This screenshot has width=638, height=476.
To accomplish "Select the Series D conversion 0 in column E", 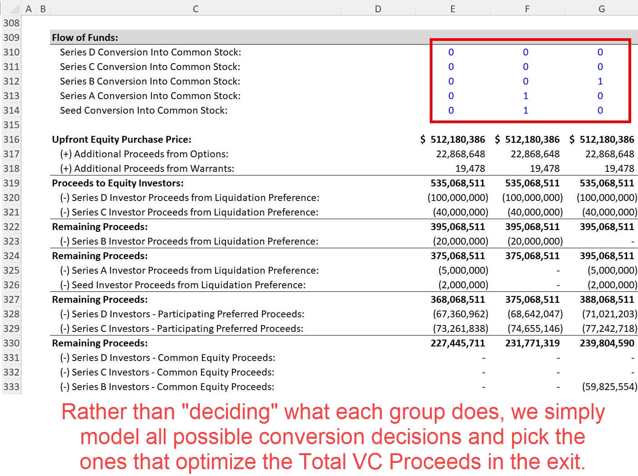I will click(451, 52).
